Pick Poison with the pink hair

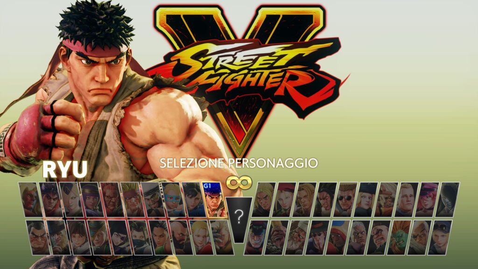[428, 200]
